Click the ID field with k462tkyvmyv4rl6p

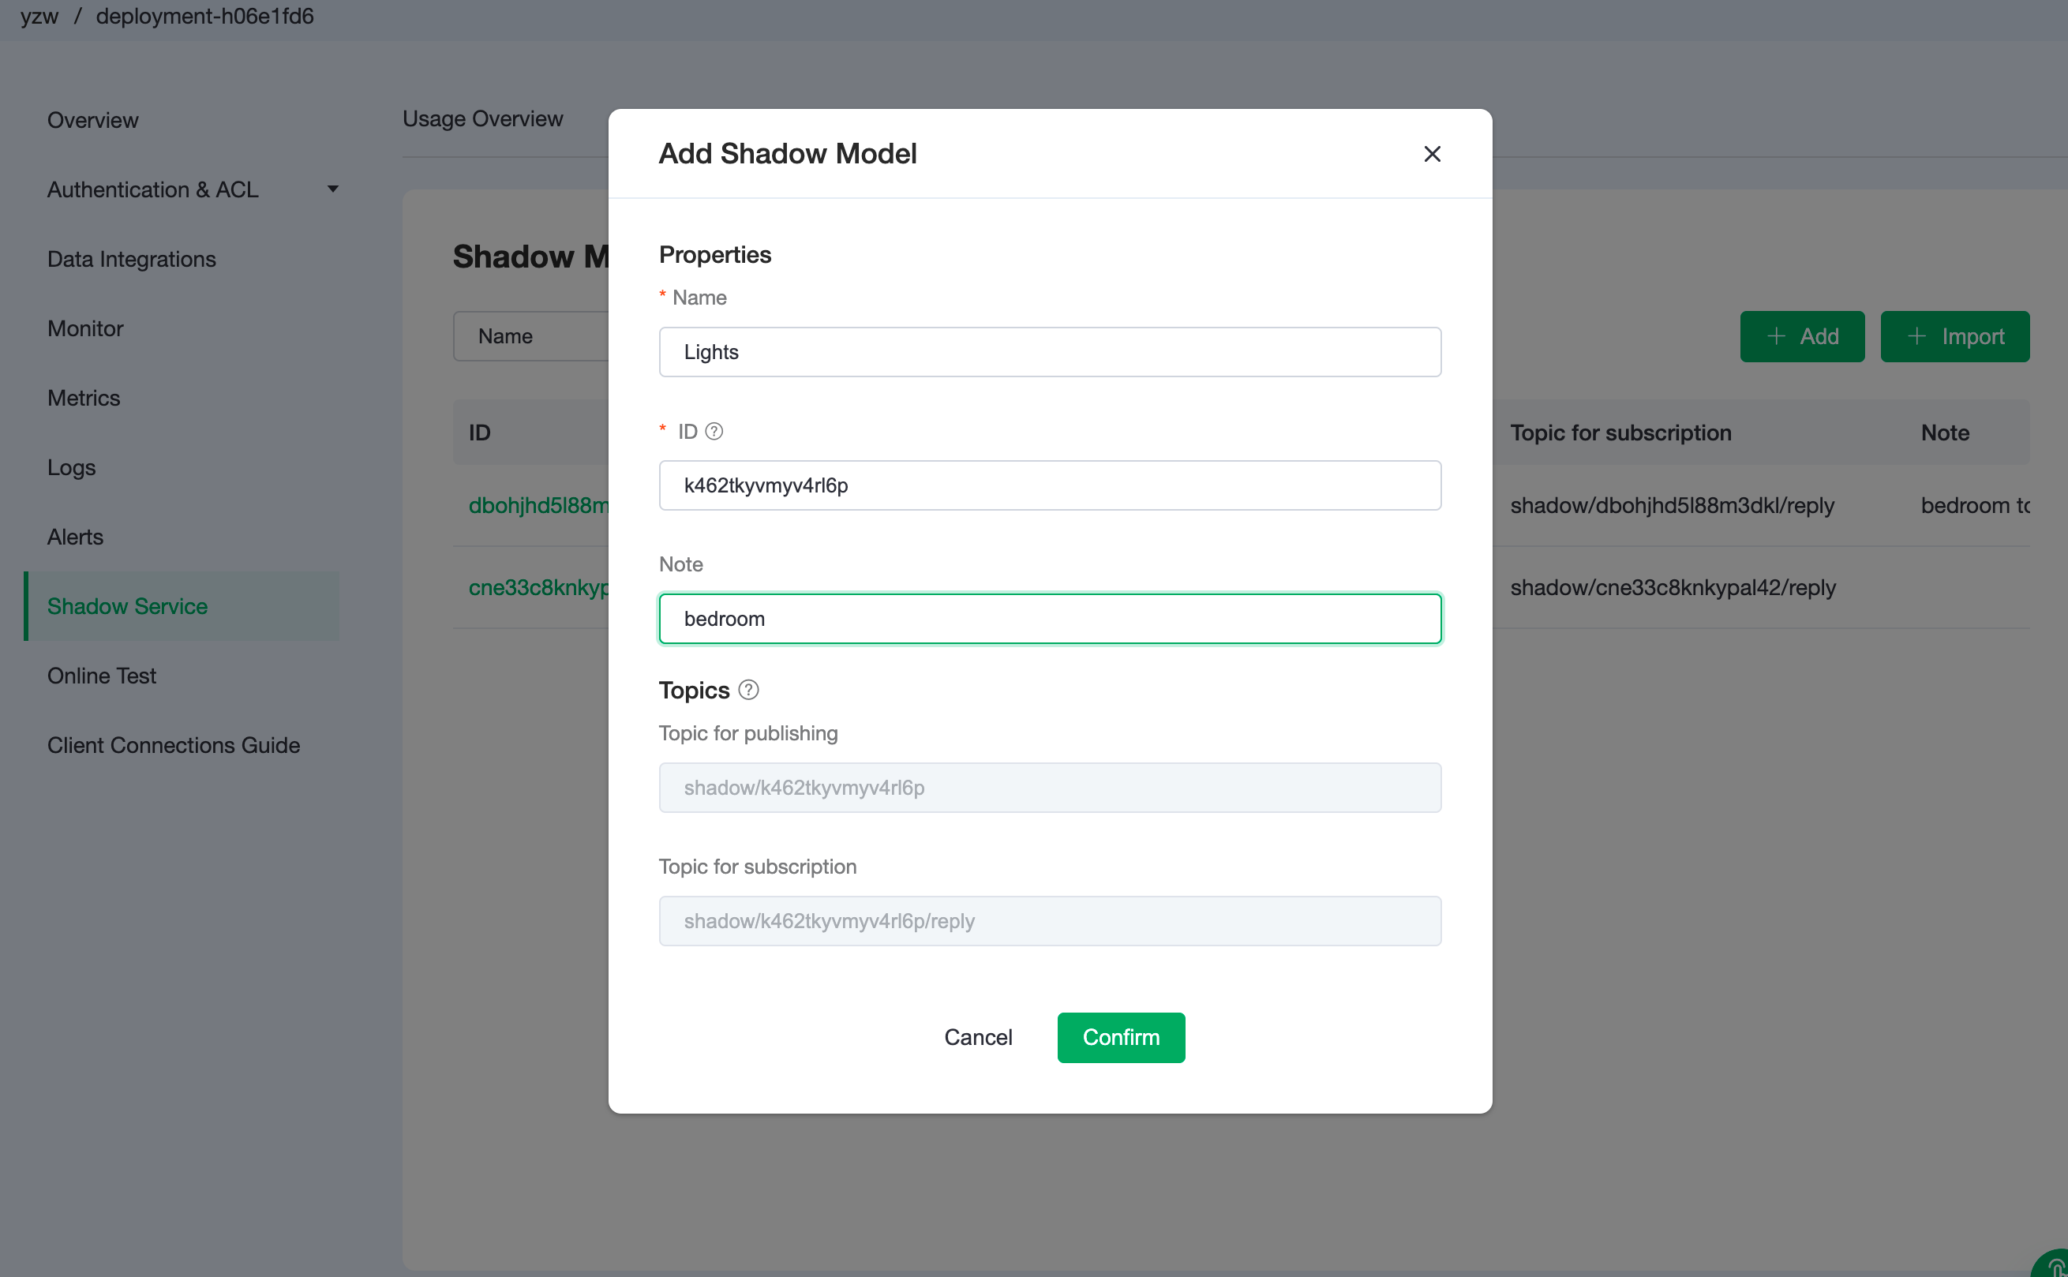[1050, 485]
